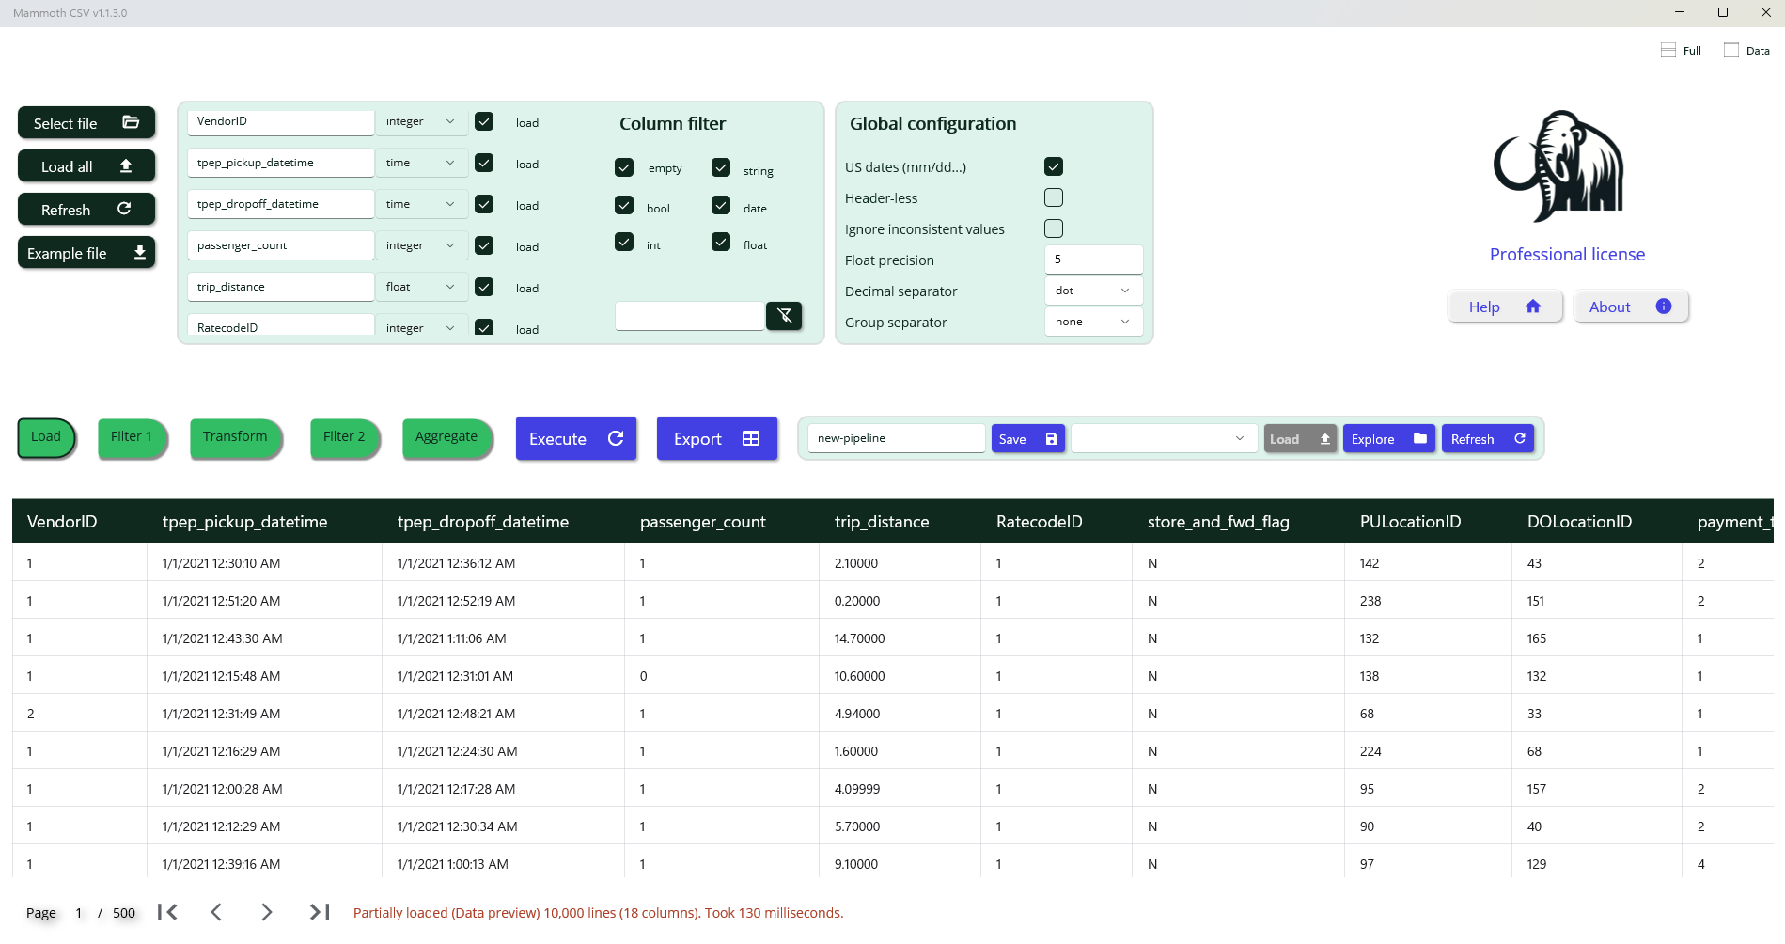Viewport: 1785px width, 944px height.
Task: Switch to the Transform pipeline step
Action: [235, 437]
